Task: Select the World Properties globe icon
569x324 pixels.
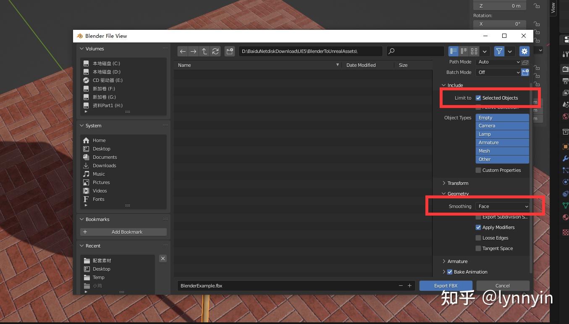Action: [565, 116]
